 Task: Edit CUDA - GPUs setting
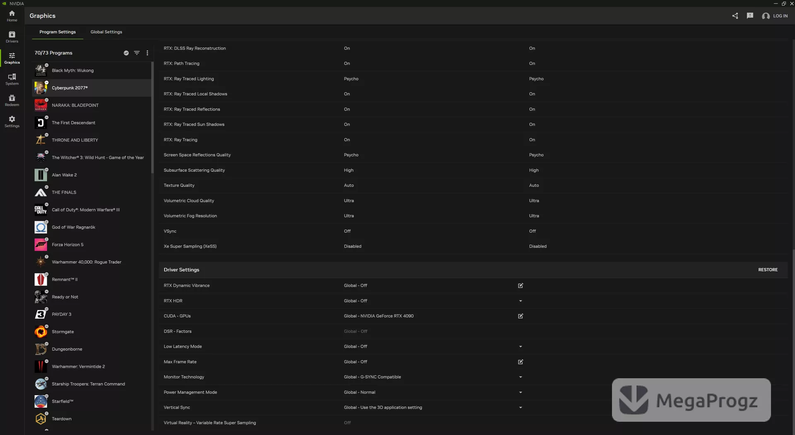pyautogui.click(x=520, y=316)
